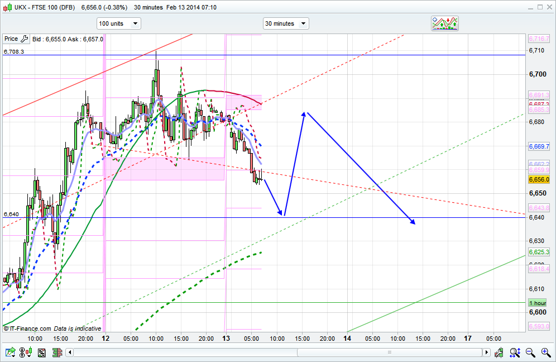Zoom out using the minus magnifier
Viewport: 556px width, 362px height.
[x=530, y=353]
